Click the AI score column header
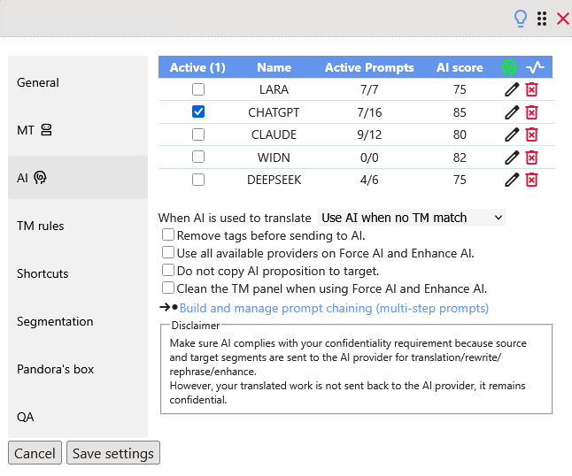Image resolution: width=572 pixels, height=476 pixels. [460, 67]
